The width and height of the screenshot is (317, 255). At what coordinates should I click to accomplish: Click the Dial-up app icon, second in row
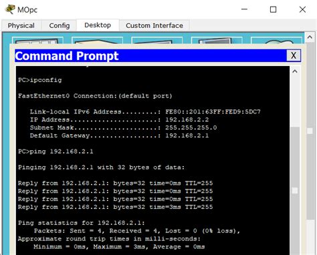pyautogui.click(x=98, y=40)
